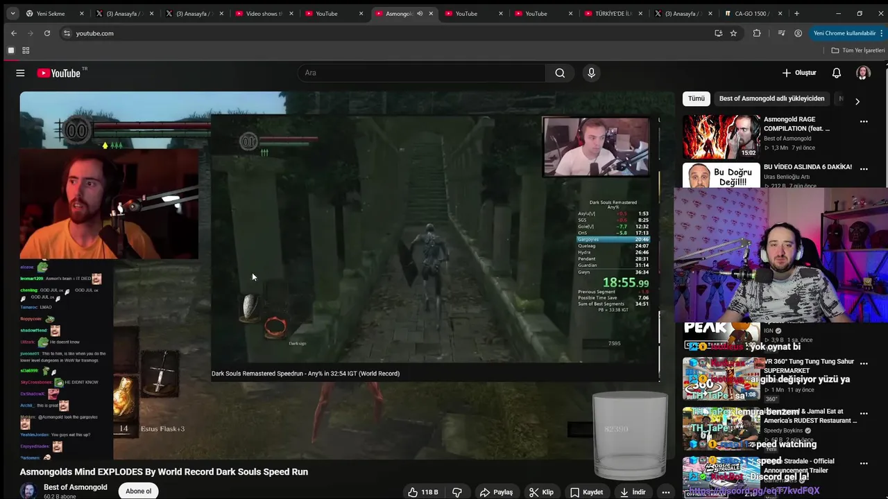Close the CA-GO 1500 tab
888x499 pixels.
coord(780,13)
